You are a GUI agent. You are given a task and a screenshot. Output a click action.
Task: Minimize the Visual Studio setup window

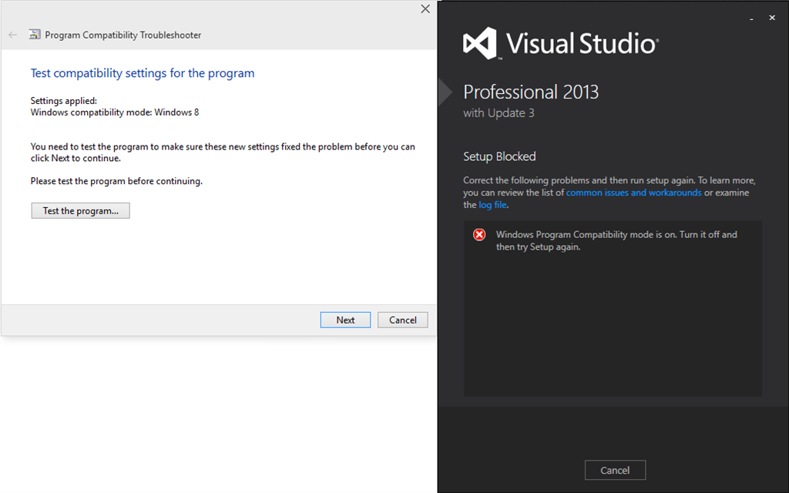coord(751,18)
